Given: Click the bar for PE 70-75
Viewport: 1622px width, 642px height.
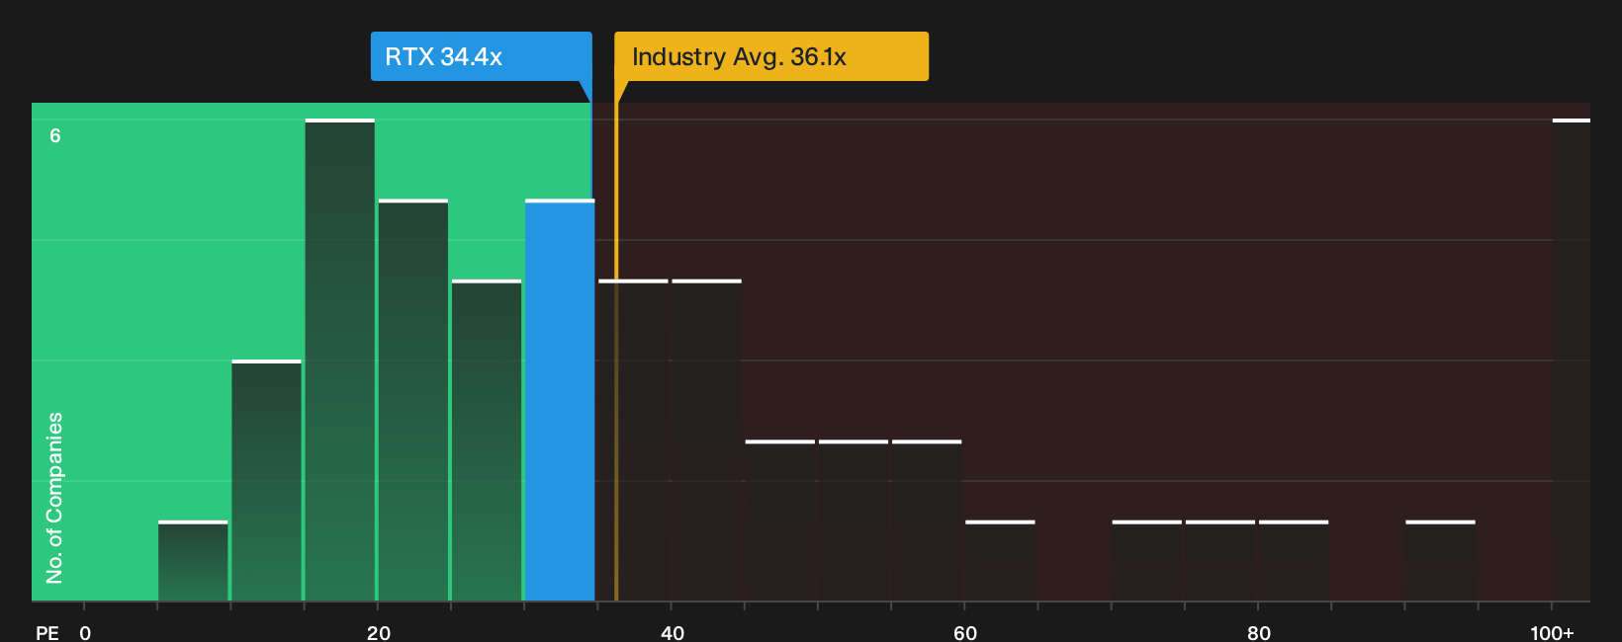Looking at the screenshot, I should [1147, 561].
